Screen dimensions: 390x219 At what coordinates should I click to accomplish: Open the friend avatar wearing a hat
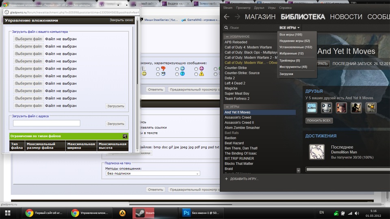click(341, 108)
